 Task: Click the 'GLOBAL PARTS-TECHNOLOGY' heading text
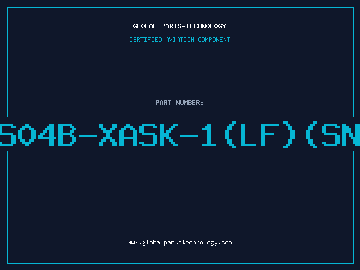pyautogui.click(x=180, y=26)
